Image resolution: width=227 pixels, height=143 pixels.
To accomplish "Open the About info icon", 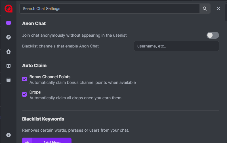I will [x=9, y=135].
